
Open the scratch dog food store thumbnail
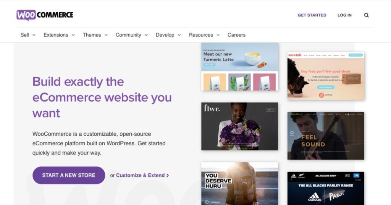326,76
